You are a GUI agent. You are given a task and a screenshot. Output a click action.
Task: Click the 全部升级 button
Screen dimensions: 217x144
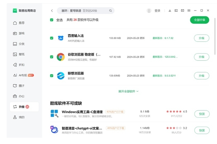[199, 20]
